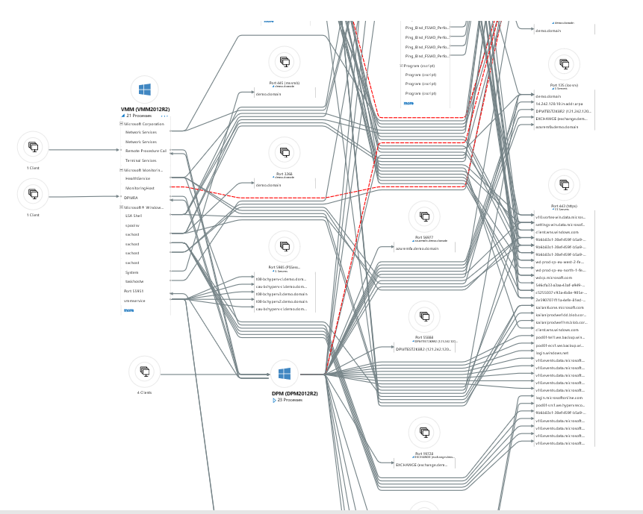
Task: Select the MonitoringHost process entry
Action: coord(140,188)
